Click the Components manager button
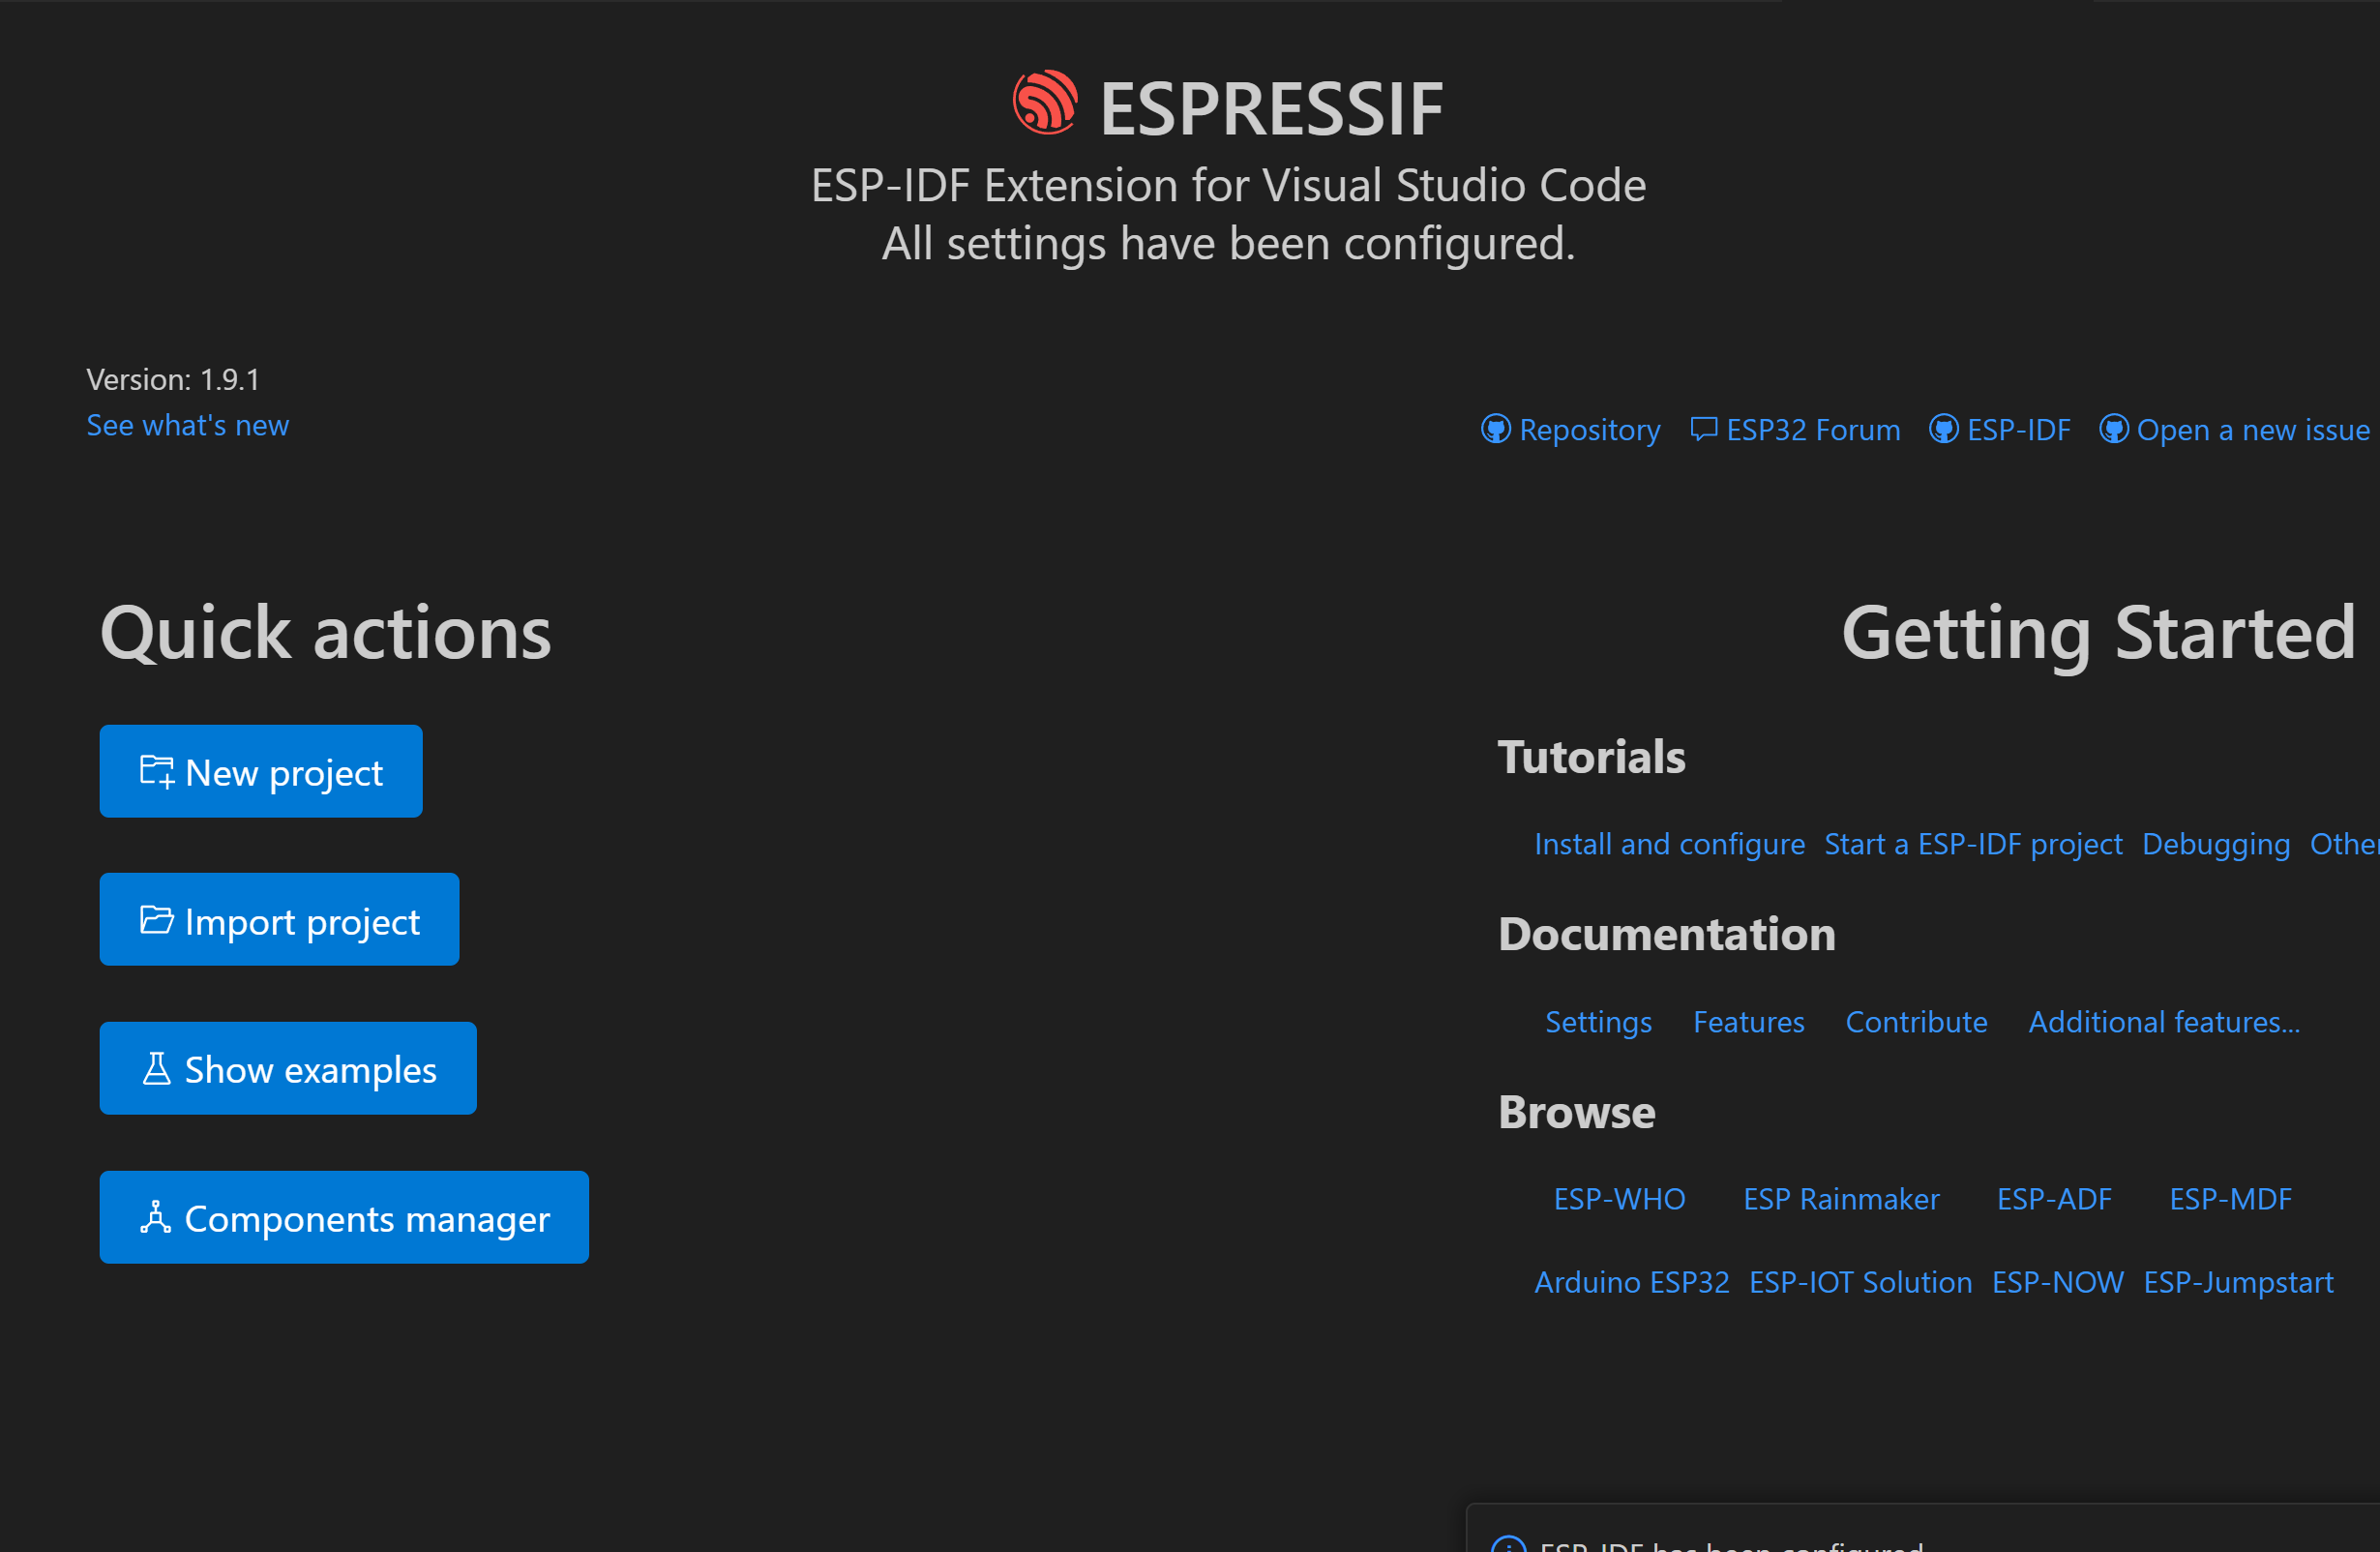The width and height of the screenshot is (2380, 1552). point(344,1218)
